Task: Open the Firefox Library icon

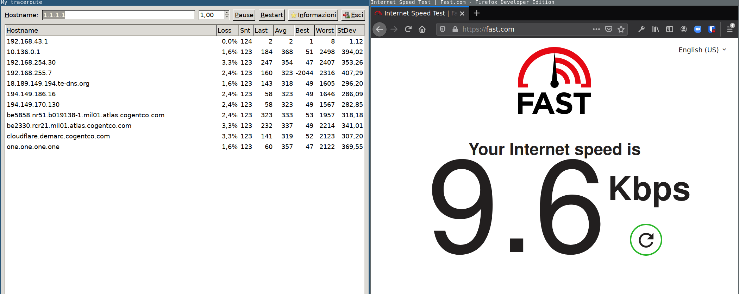Action: (655, 29)
